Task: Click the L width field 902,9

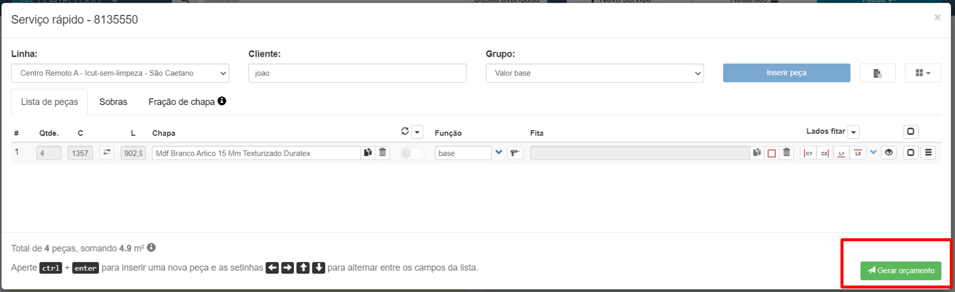Action: [133, 153]
